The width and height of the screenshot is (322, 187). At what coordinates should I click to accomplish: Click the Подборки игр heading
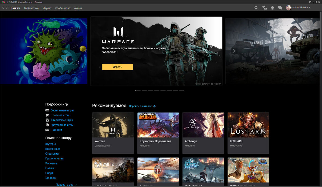click(57, 104)
